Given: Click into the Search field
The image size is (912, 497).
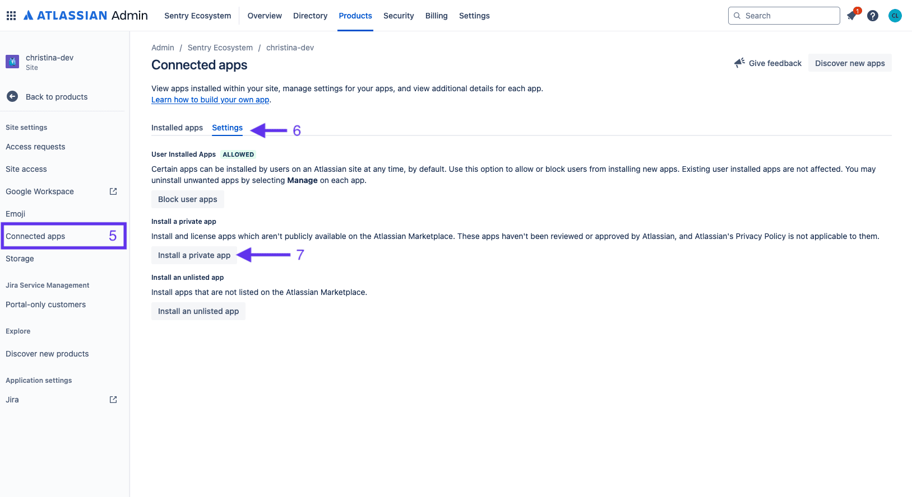Looking at the screenshot, I should pyautogui.click(x=784, y=16).
